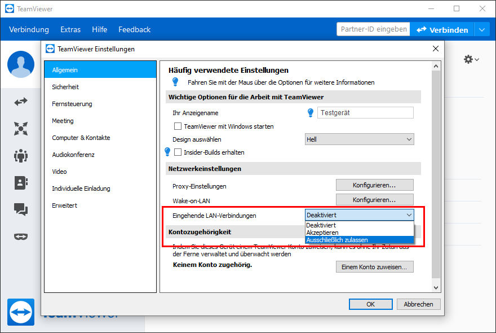The width and height of the screenshot is (496, 333).
Task: Switch to the Fernsteuerung settings category
Action: click(x=100, y=104)
